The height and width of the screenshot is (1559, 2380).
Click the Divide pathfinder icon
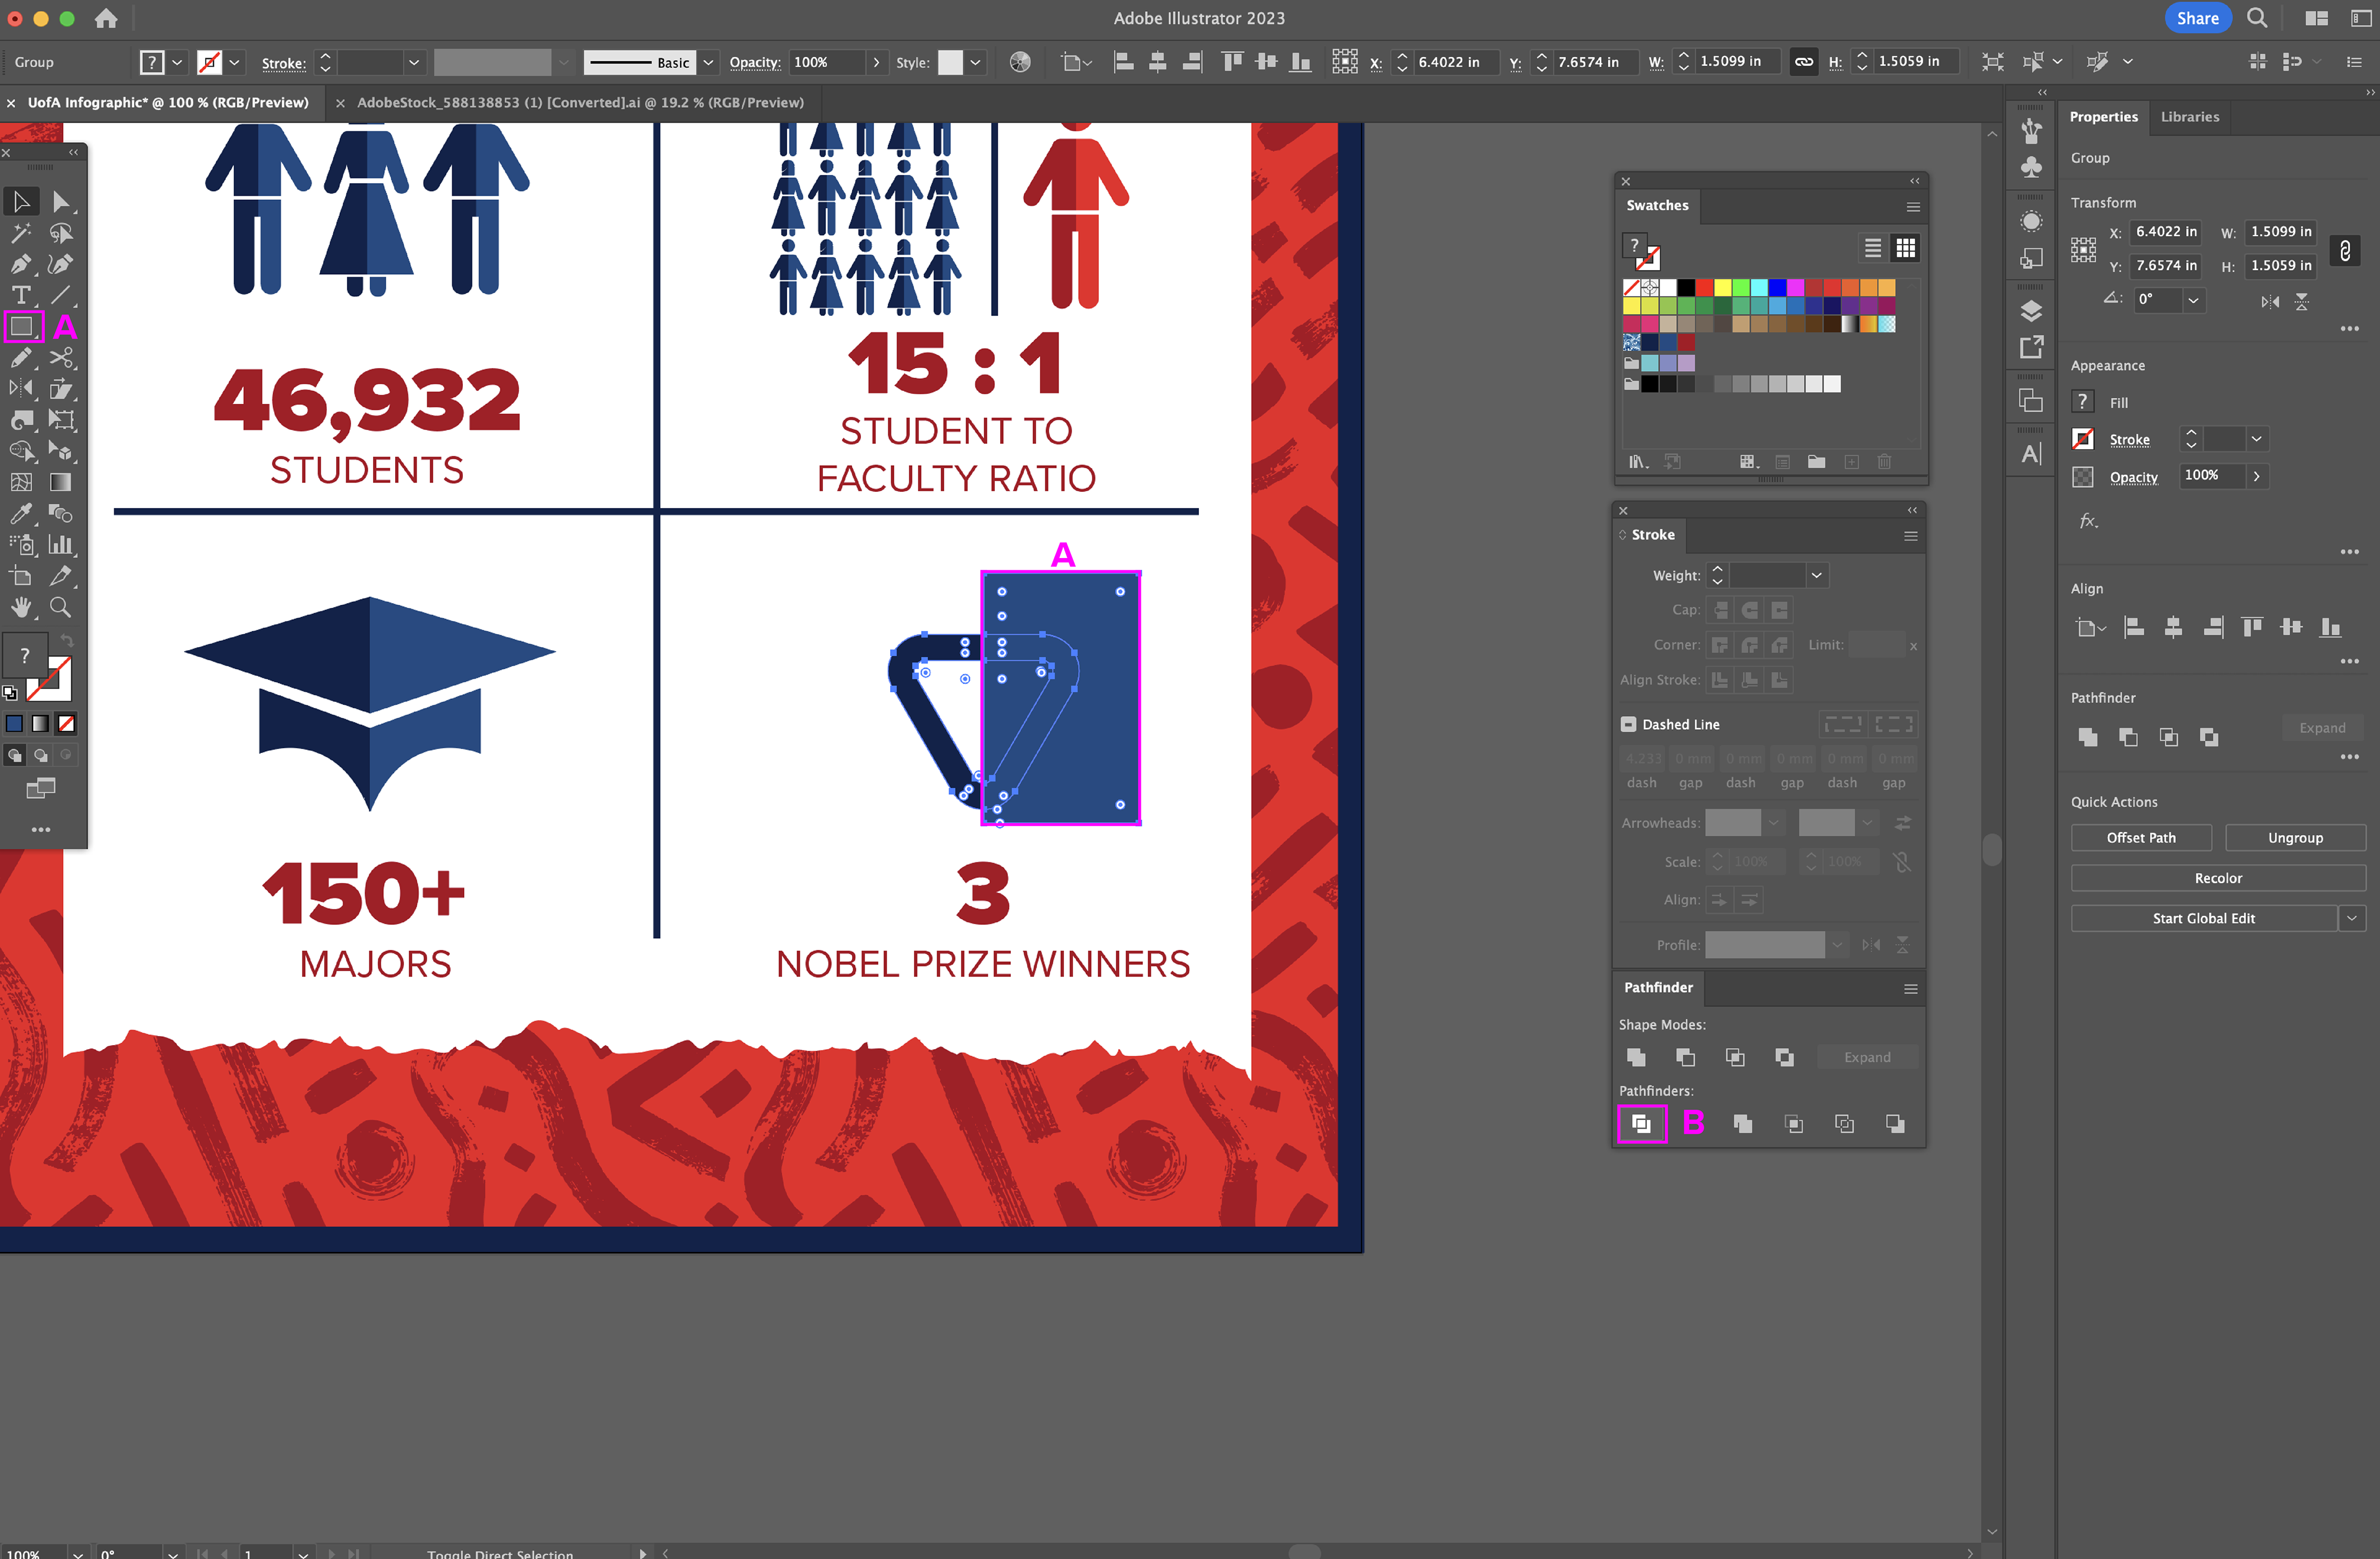click(x=1641, y=1124)
